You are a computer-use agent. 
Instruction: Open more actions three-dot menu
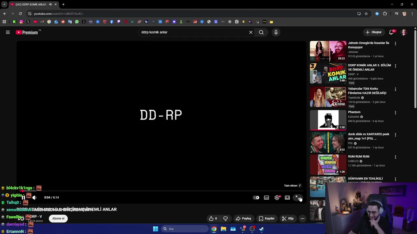tap(302, 218)
